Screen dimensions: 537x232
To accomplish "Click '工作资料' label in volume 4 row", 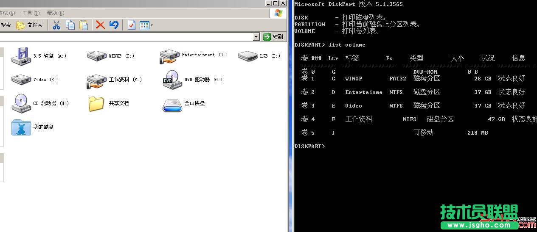I will 359,119.
